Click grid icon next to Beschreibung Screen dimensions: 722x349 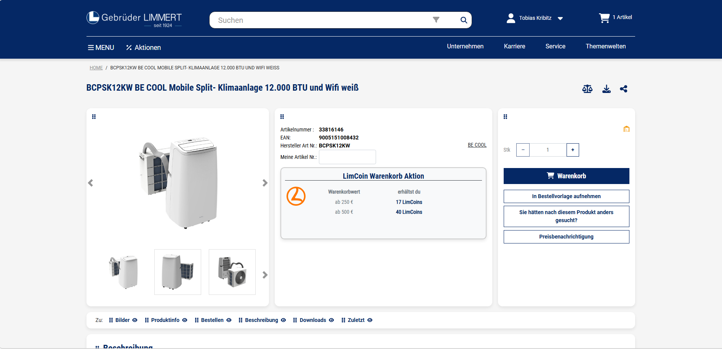[240, 320]
